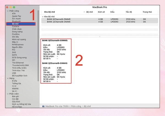
Task: Select Thunderbolt/USB4 in the sidebar
Action: click(x=20, y=65)
